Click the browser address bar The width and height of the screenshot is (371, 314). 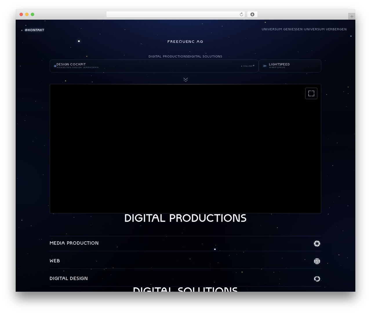coord(176,14)
